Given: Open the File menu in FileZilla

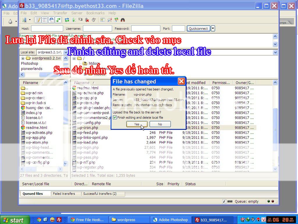Looking at the screenshot, I should [x=24, y=13].
